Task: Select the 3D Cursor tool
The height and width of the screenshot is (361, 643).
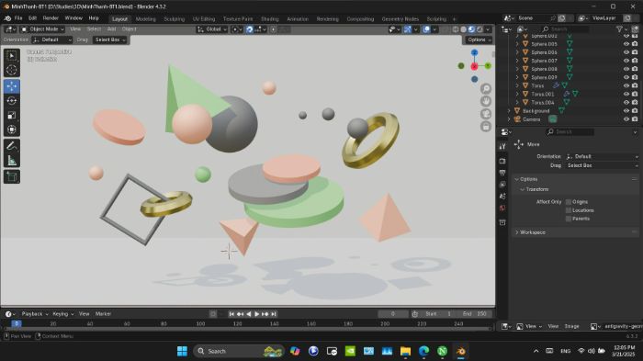Action: tap(11, 70)
